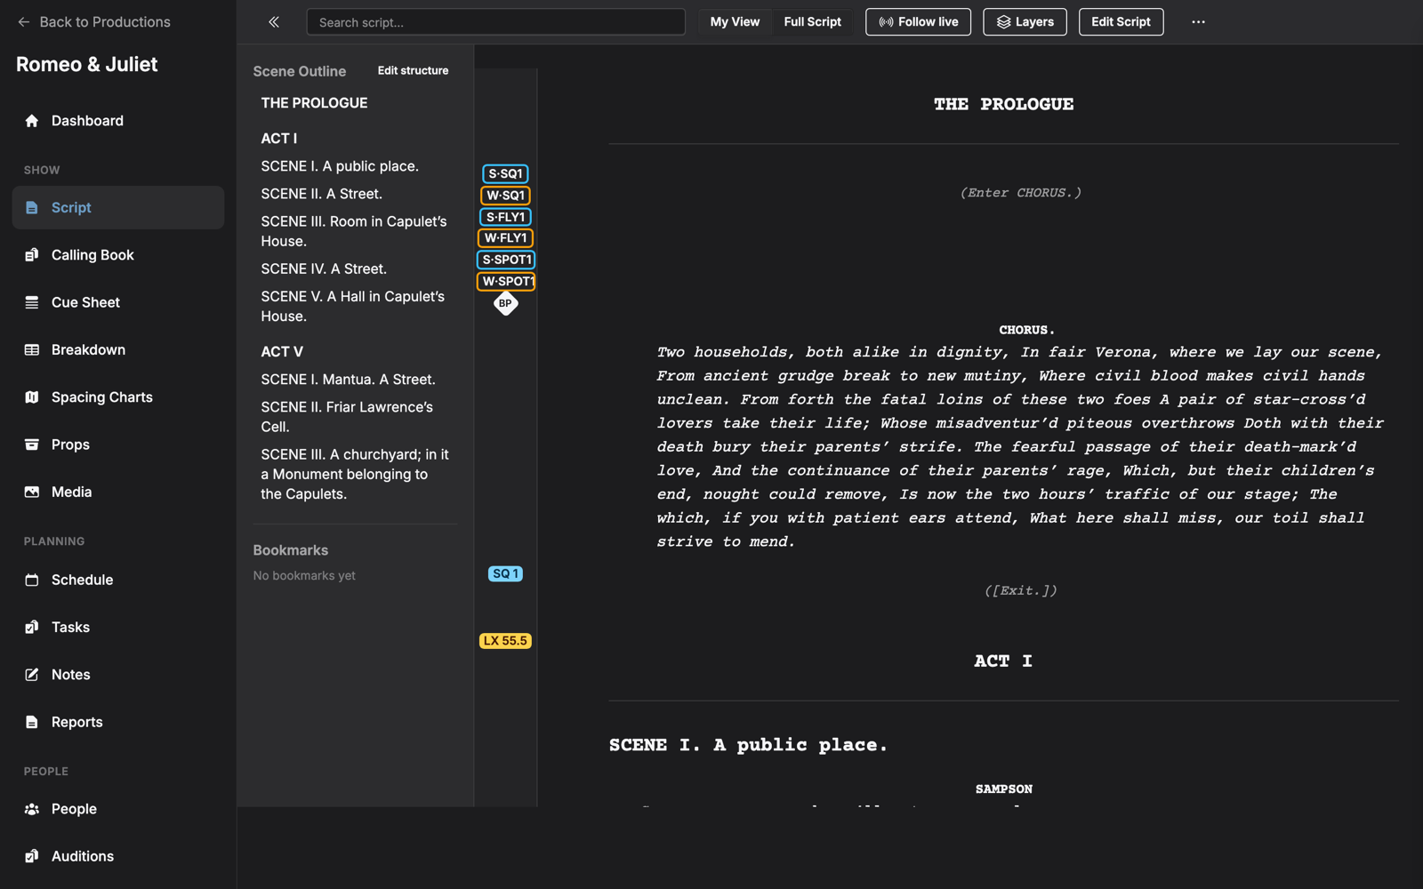The image size is (1423, 889).
Task: Select the W·FLY1 cue lane badge
Action: [x=505, y=238]
